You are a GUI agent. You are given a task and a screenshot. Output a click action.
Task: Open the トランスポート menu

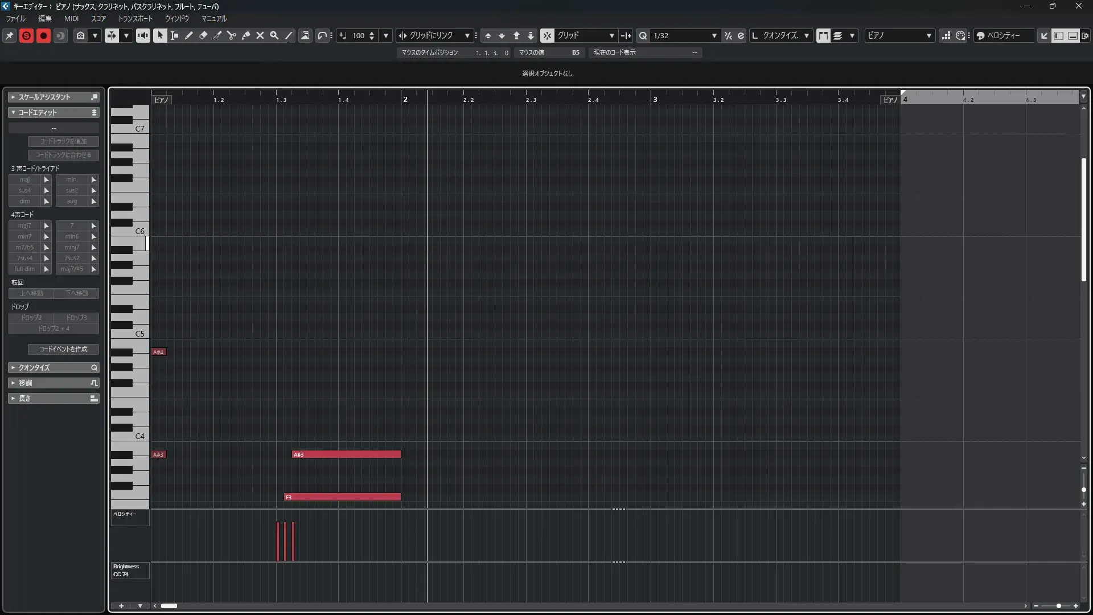(135, 18)
